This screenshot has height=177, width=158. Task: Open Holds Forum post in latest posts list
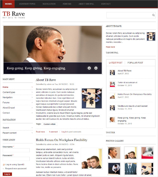[x=135, y=94]
